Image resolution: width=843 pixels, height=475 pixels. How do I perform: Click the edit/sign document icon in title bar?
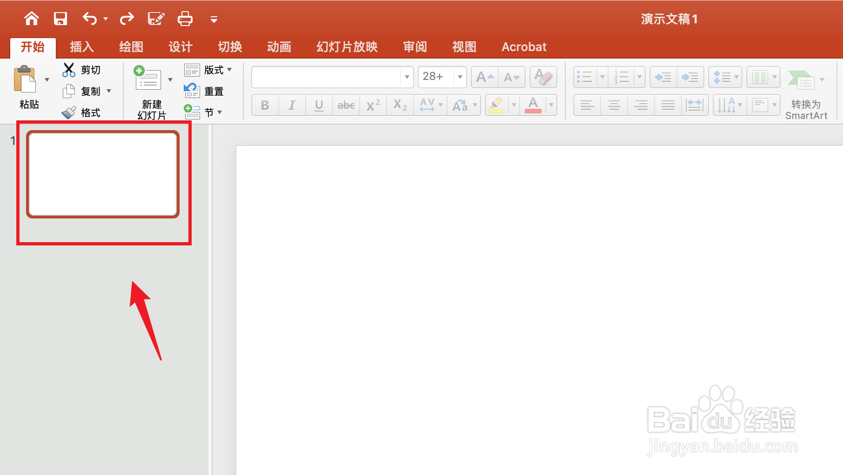(x=156, y=19)
